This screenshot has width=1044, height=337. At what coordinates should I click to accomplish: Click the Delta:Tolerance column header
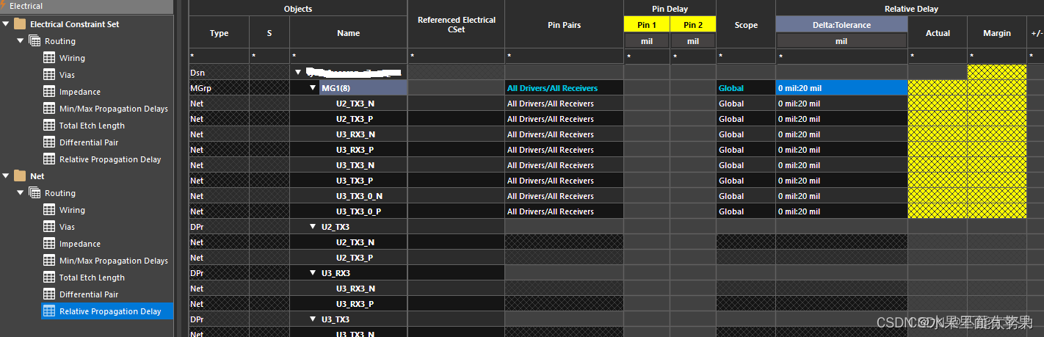coord(841,25)
